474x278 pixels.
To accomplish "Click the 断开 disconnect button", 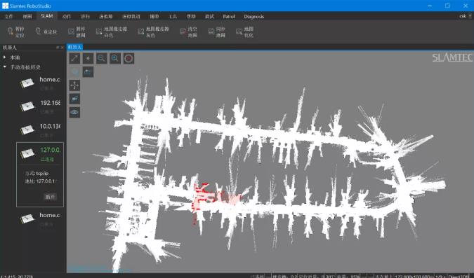I will (50, 197).
